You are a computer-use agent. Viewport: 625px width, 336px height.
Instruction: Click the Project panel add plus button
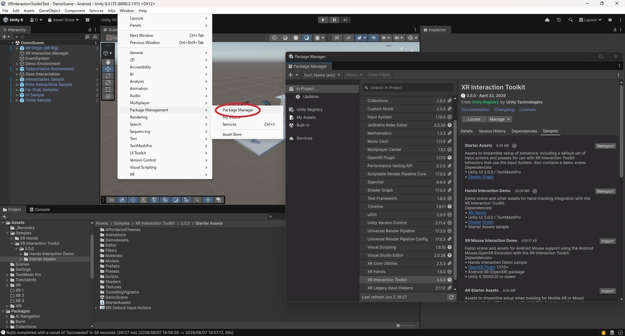tap(5, 216)
